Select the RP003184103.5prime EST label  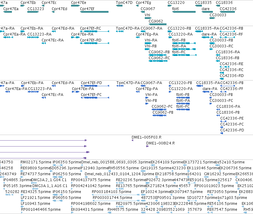click(x=111, y=192)
